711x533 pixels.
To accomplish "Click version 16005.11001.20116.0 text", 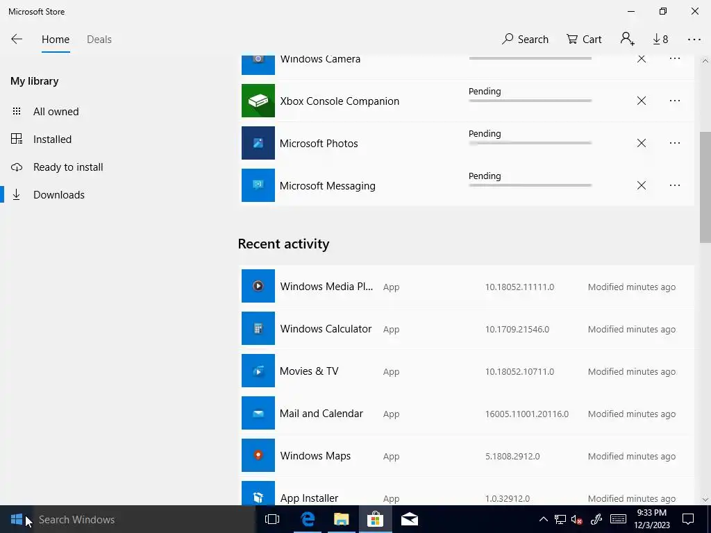I will coord(527,414).
